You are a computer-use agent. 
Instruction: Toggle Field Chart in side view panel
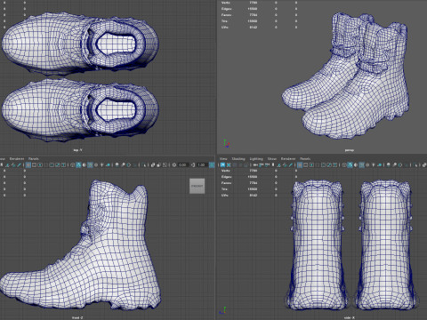pyautogui.click(x=324, y=164)
